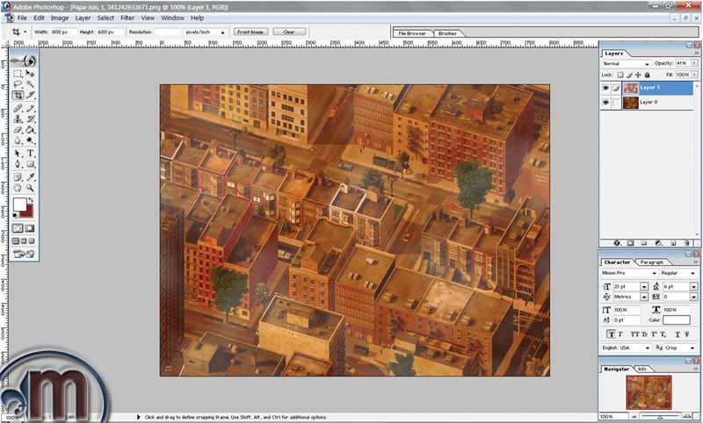
Task: Open the Image menu
Action: point(60,18)
